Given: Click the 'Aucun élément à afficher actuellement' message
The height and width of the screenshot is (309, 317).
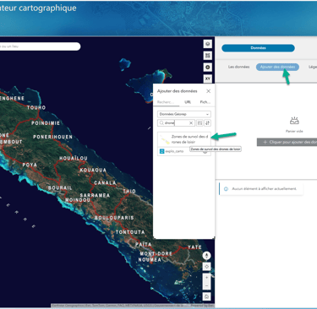Looking at the screenshot, I should tap(264, 189).
